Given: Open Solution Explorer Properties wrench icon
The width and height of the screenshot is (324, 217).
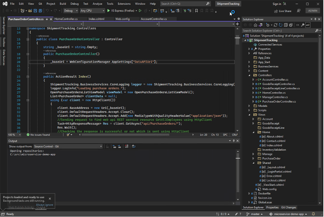Looking at the screenshot, I should 303,25.
